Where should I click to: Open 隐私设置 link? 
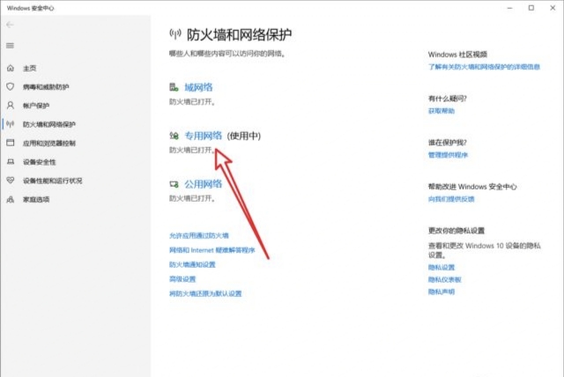pos(442,267)
